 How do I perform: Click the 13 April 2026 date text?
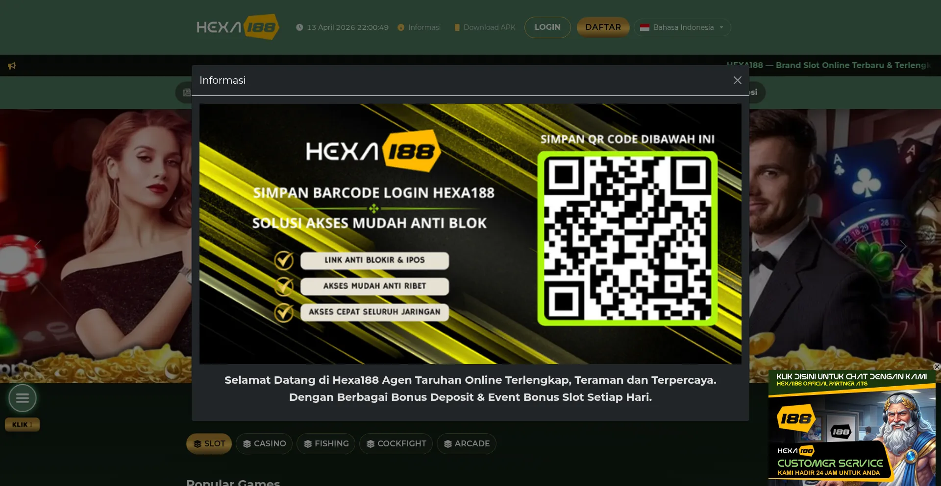coord(347,27)
